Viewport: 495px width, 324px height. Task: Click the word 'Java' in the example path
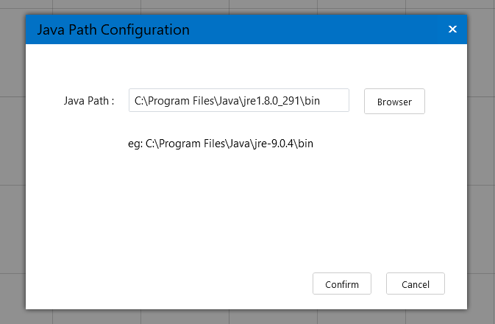click(240, 144)
